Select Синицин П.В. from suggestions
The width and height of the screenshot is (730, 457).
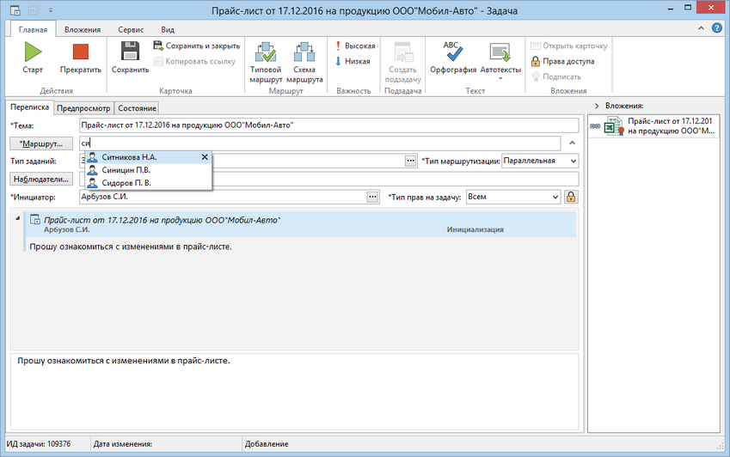pyautogui.click(x=126, y=170)
